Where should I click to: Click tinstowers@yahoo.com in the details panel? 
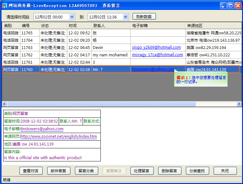[42, 129]
